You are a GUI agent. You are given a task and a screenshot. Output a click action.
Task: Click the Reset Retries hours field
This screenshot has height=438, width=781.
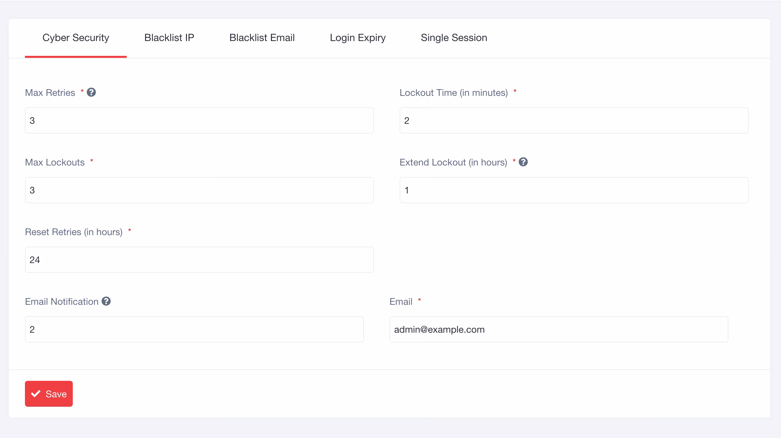(199, 260)
